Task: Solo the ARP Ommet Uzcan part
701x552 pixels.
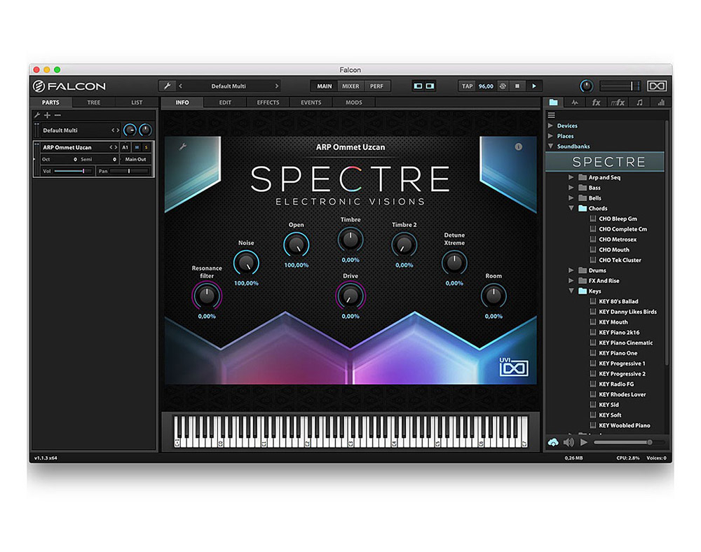Action: point(146,147)
